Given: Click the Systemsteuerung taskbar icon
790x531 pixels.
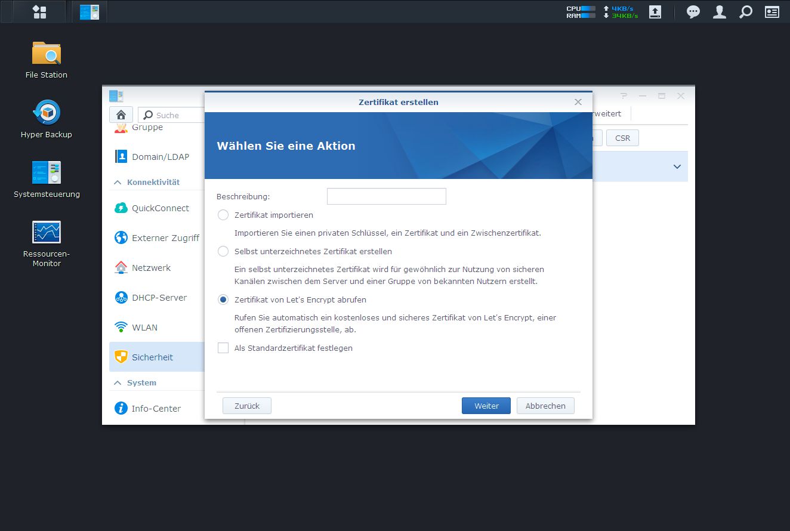Looking at the screenshot, I should [90, 12].
